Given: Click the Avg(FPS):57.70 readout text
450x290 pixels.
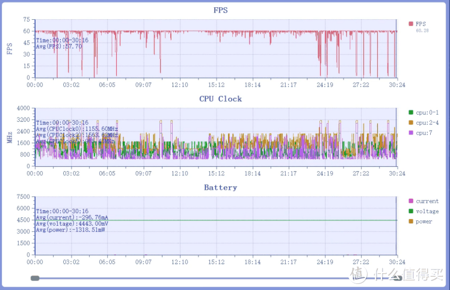Looking at the screenshot, I should pos(59,46).
